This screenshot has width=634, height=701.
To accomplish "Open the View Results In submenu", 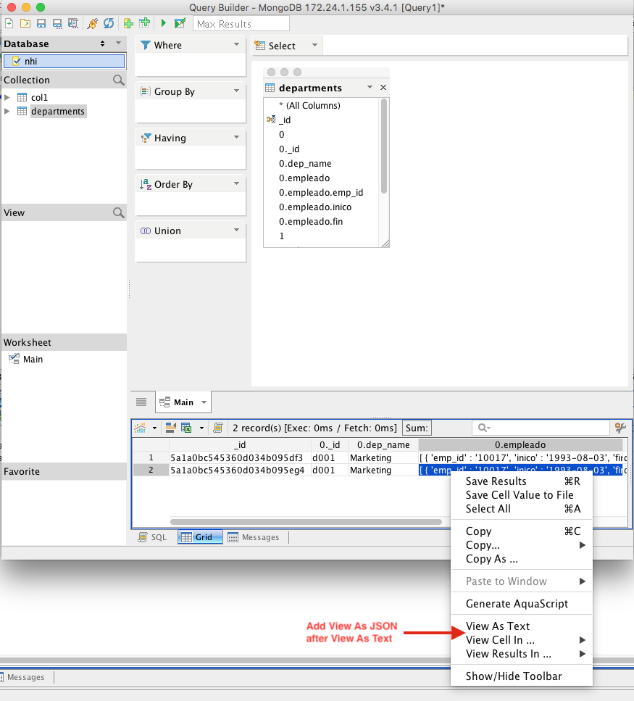I will point(522,654).
